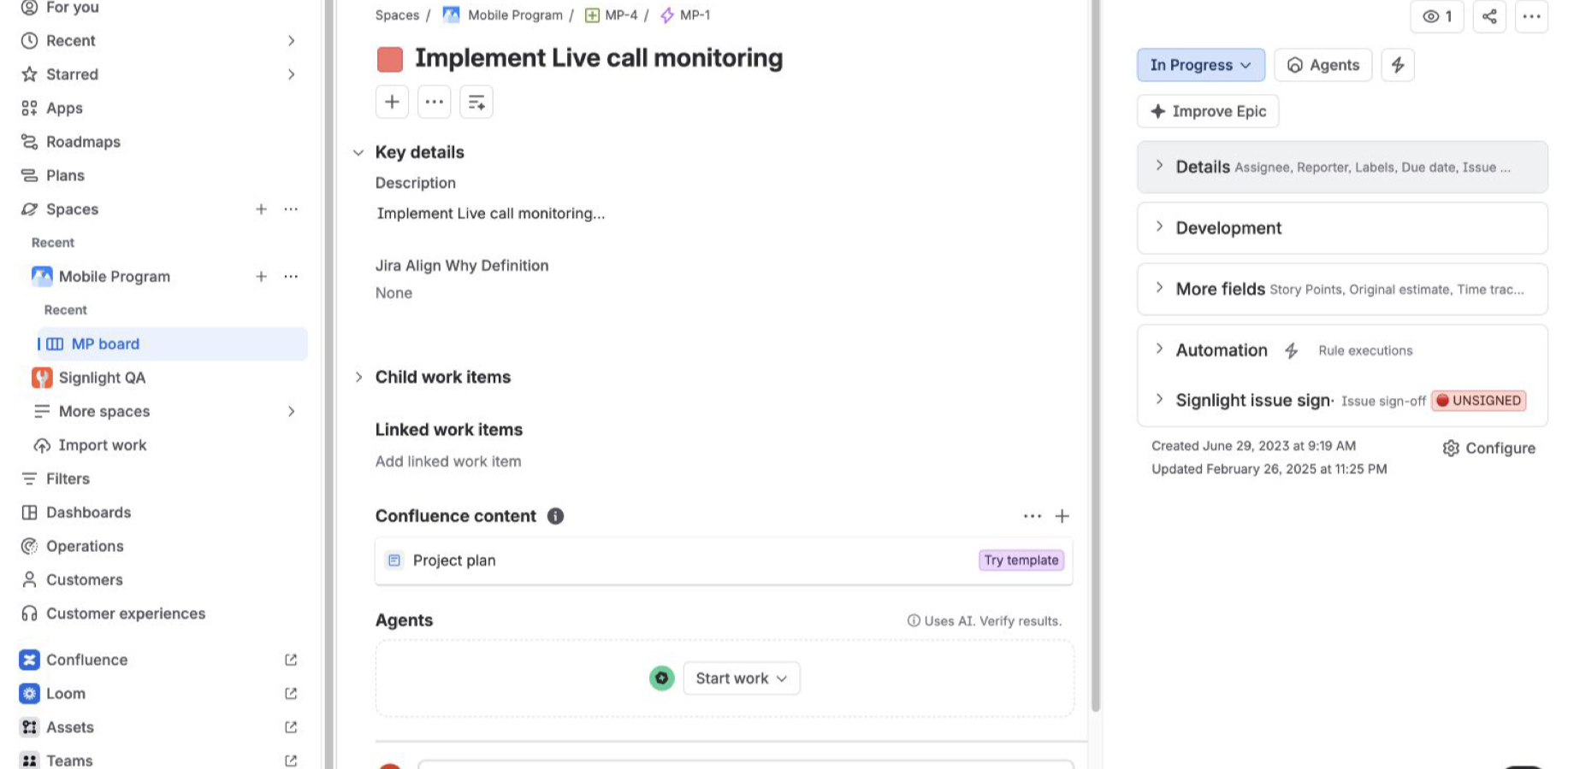1574x769 pixels.
Task: Collapse the Key details section
Action: 358,153
